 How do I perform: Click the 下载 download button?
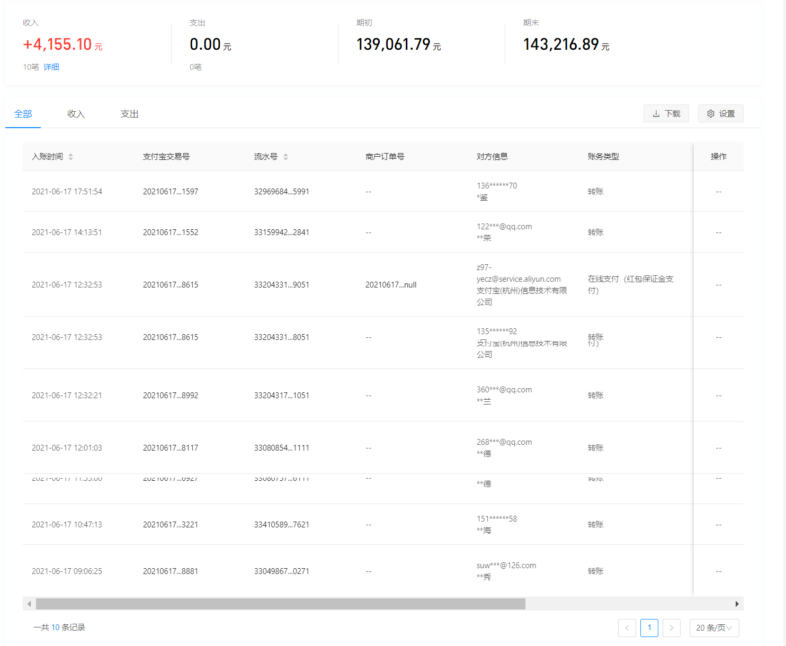[x=666, y=114]
